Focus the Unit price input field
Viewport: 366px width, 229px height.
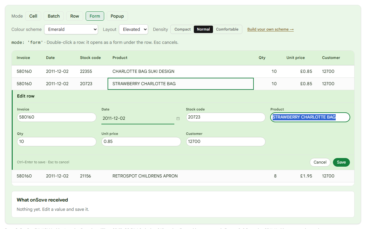click(x=141, y=142)
